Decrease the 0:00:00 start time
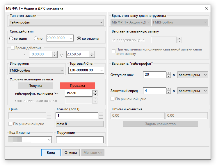The image size is (217, 166). 55,56
